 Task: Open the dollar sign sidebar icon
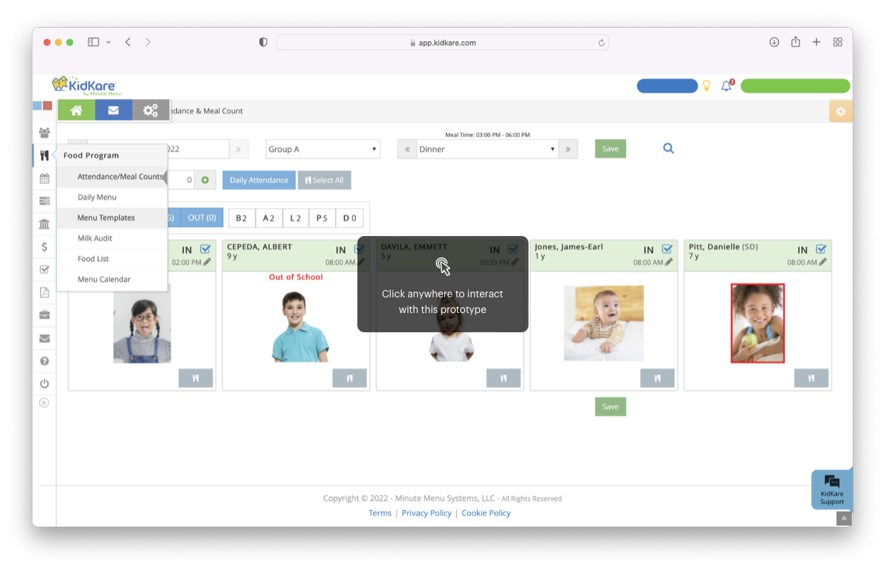(44, 247)
